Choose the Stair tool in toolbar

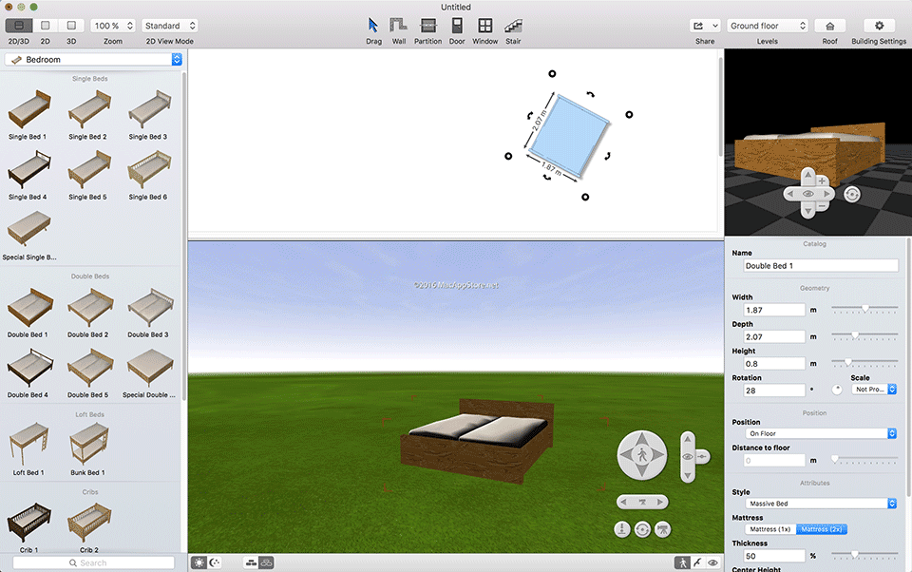point(513,27)
